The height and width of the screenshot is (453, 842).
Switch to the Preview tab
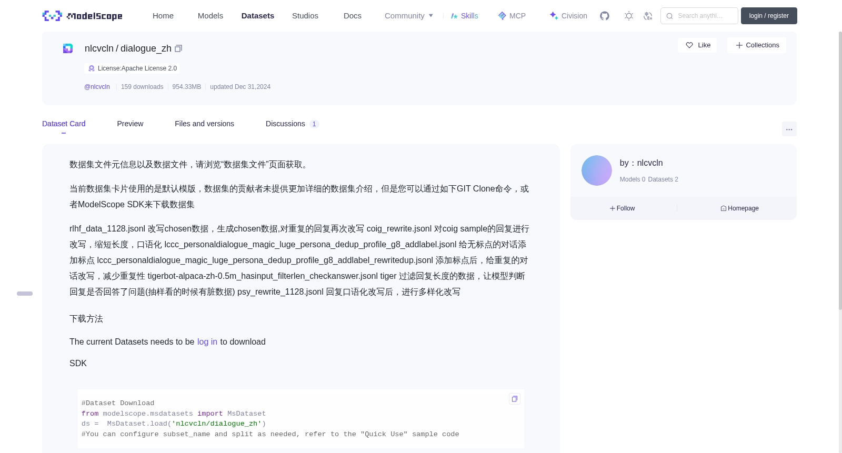pyautogui.click(x=130, y=124)
